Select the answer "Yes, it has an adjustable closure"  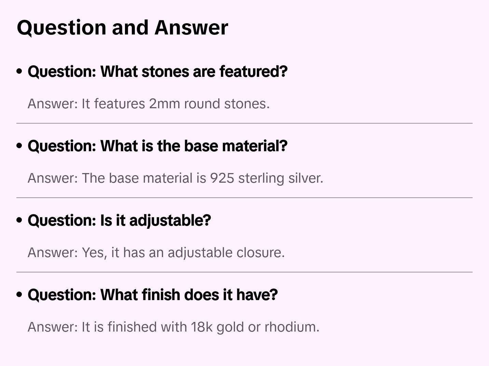(x=156, y=253)
